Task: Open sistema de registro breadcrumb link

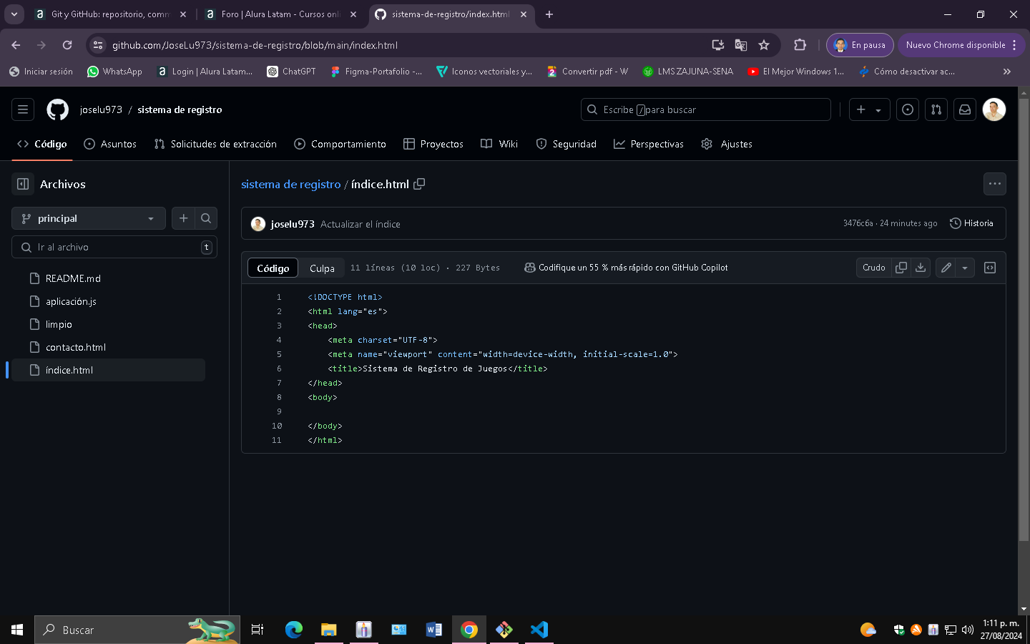Action: [290, 184]
